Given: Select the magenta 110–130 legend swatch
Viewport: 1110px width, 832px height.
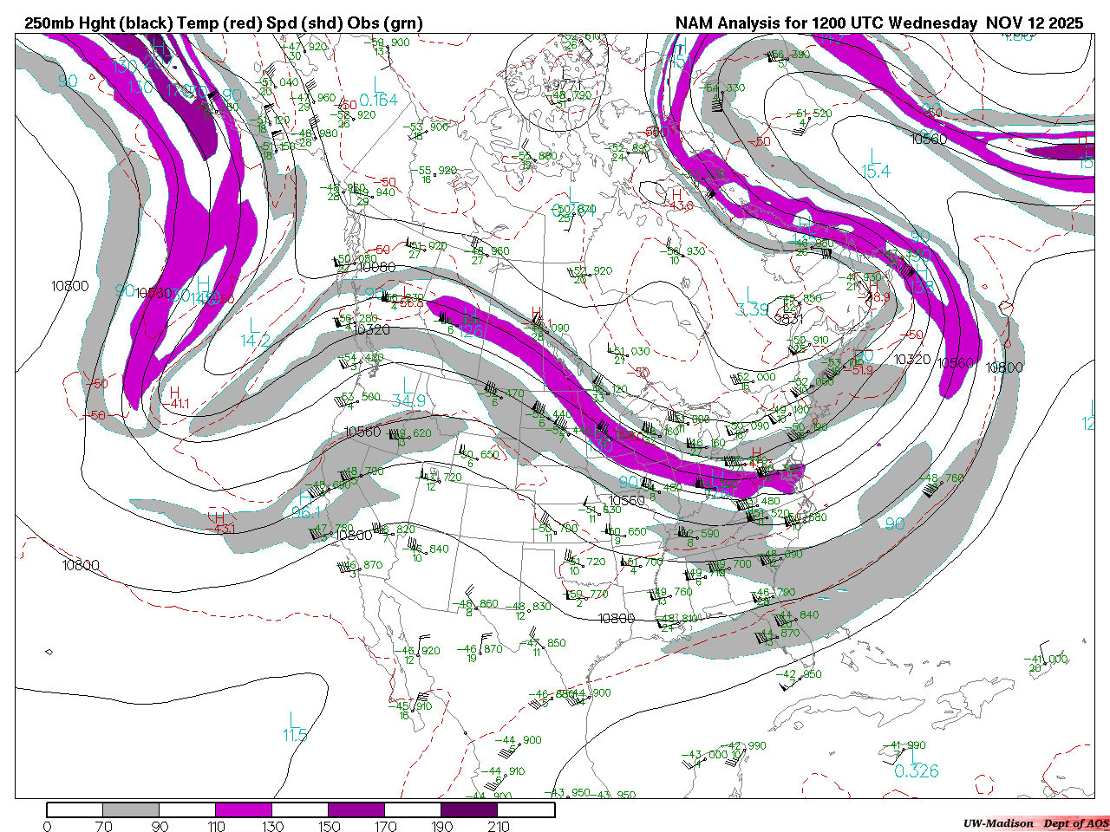Looking at the screenshot, I should click(x=244, y=809).
